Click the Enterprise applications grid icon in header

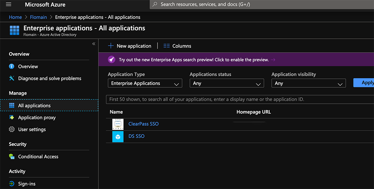tap(14, 30)
